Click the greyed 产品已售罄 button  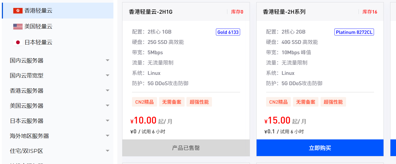coord(186,148)
